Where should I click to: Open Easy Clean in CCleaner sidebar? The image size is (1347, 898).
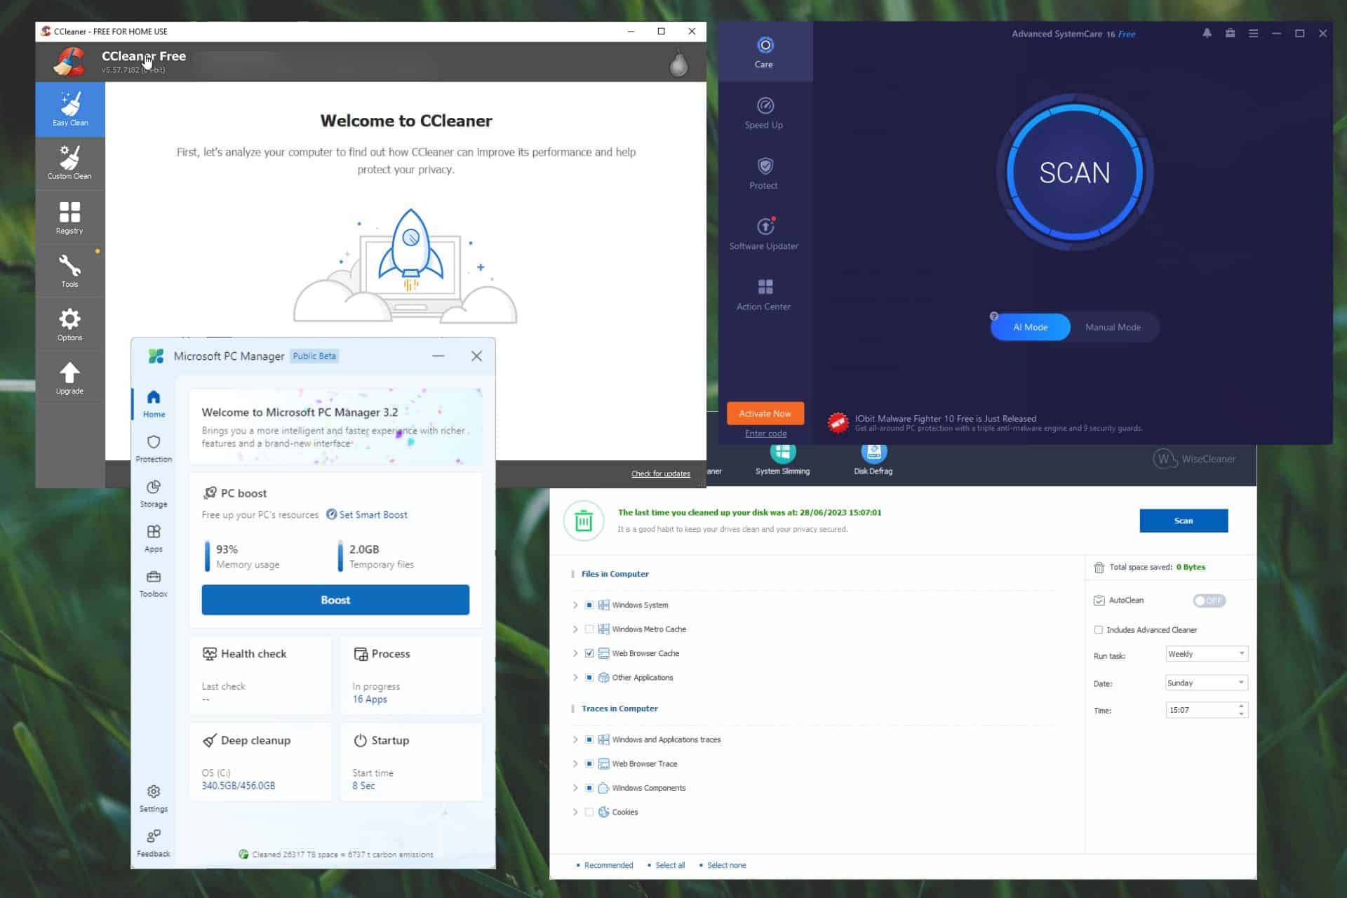[70, 109]
